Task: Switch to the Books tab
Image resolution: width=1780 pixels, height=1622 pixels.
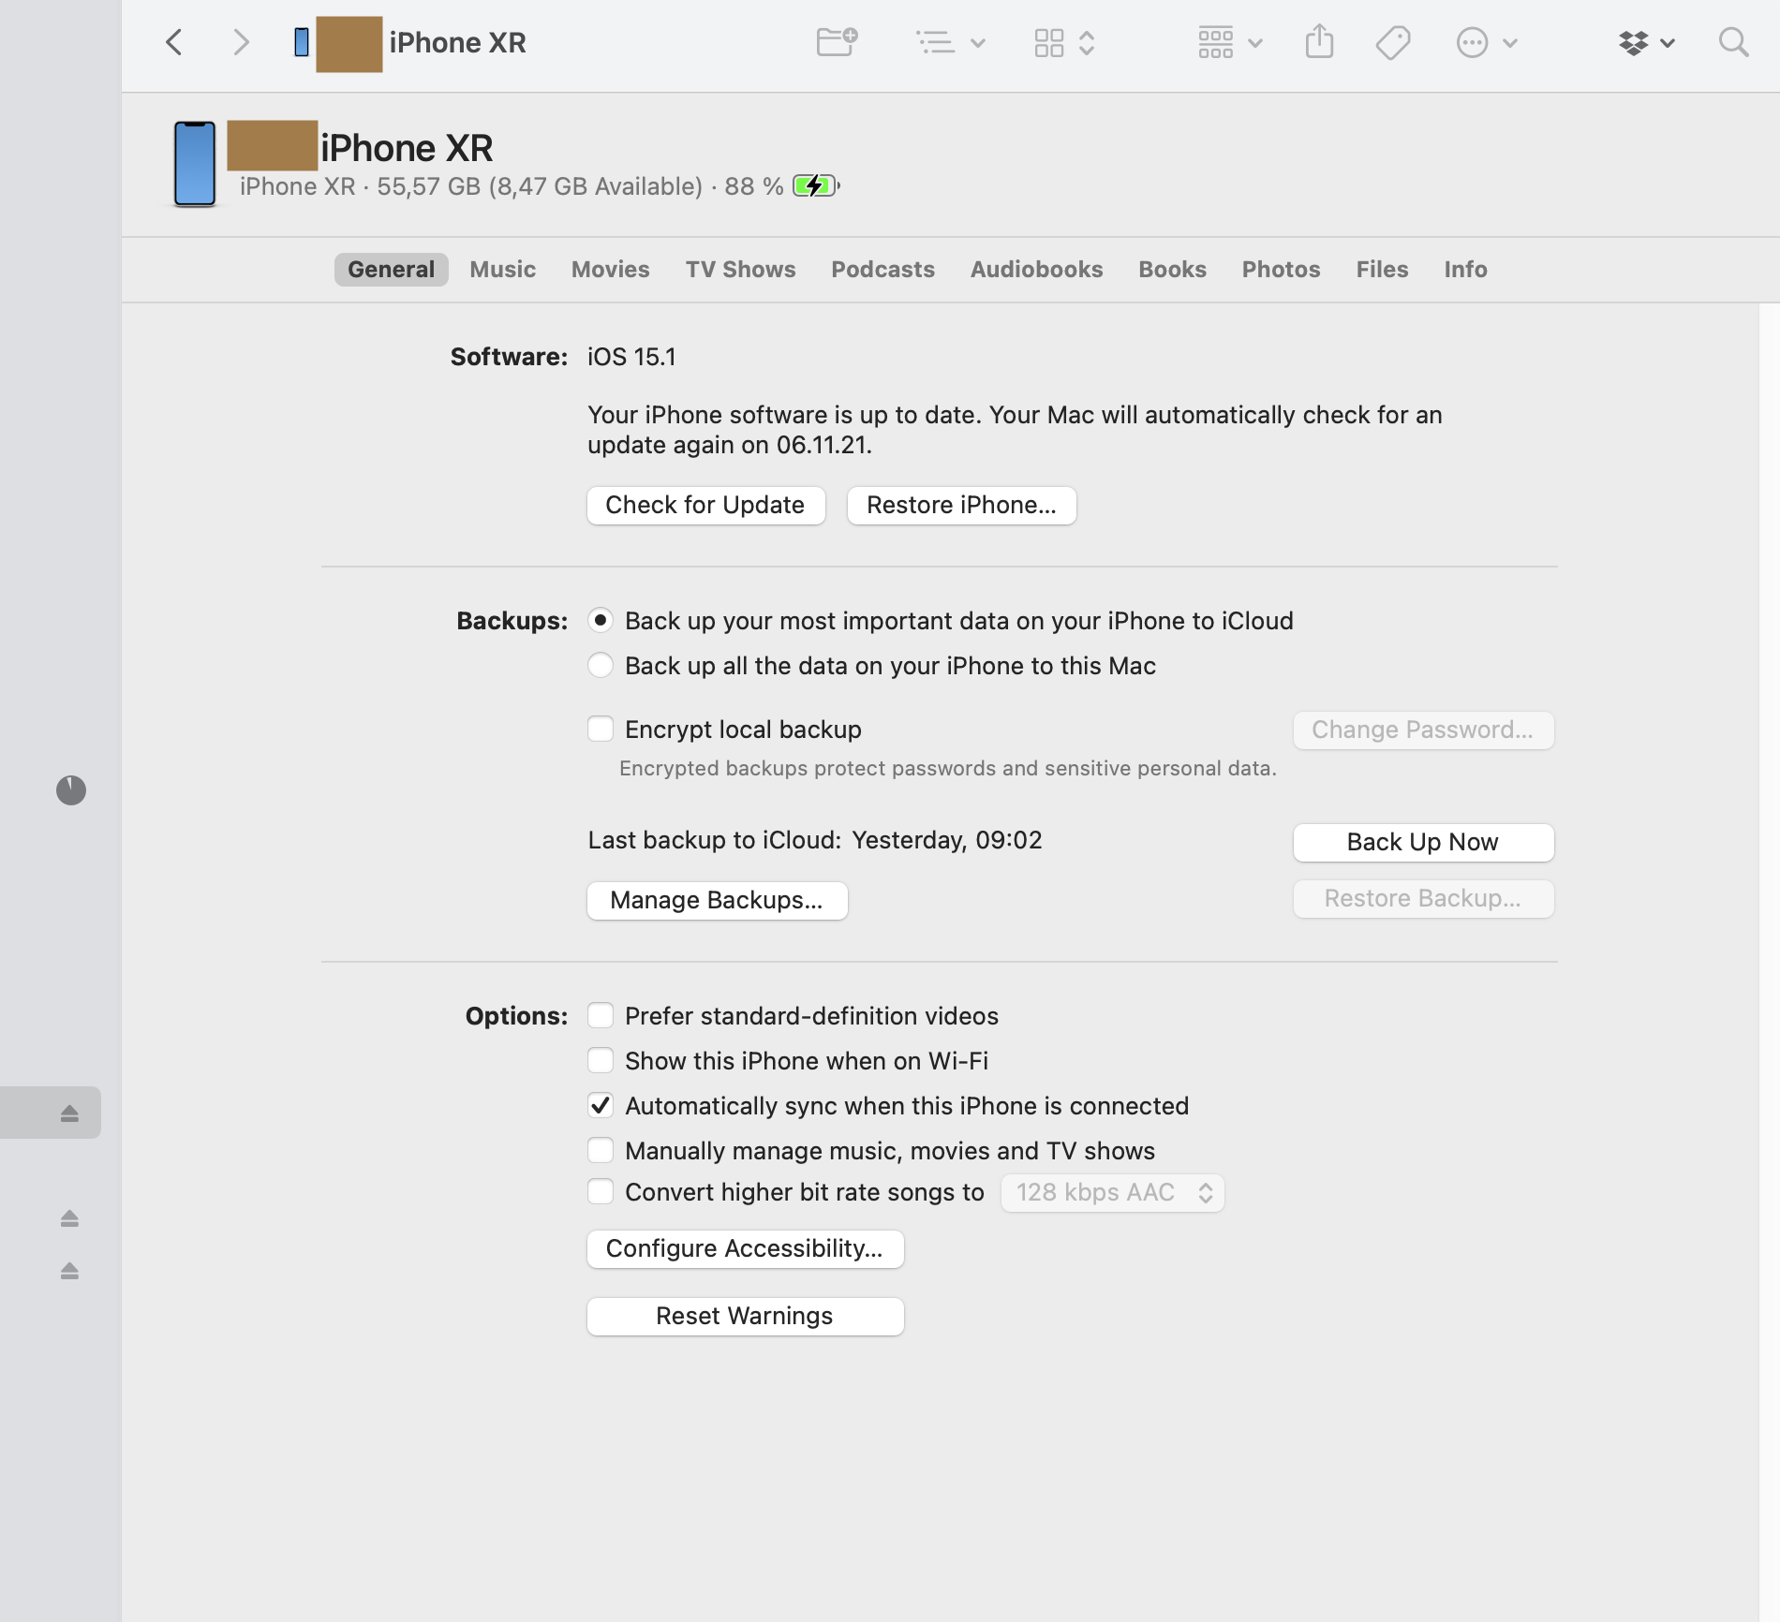Action: [x=1172, y=270]
